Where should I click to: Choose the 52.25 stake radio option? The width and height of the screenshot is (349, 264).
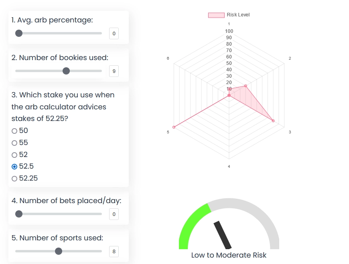pyautogui.click(x=15, y=179)
